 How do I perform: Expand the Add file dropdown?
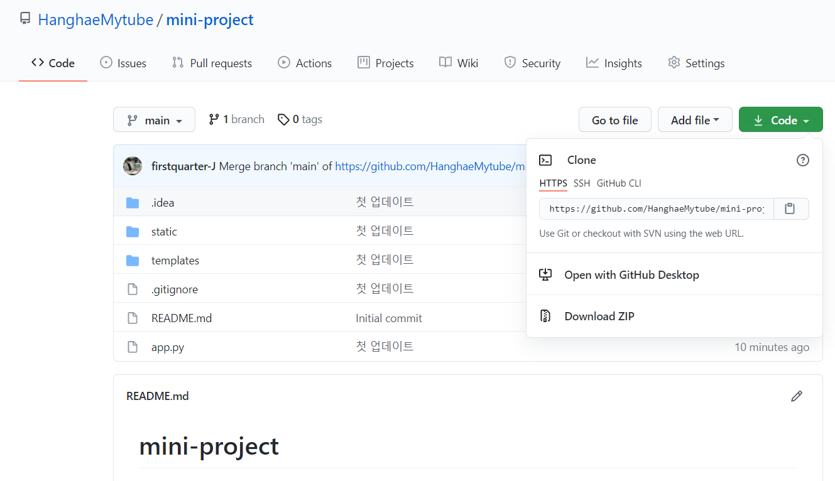tap(695, 119)
